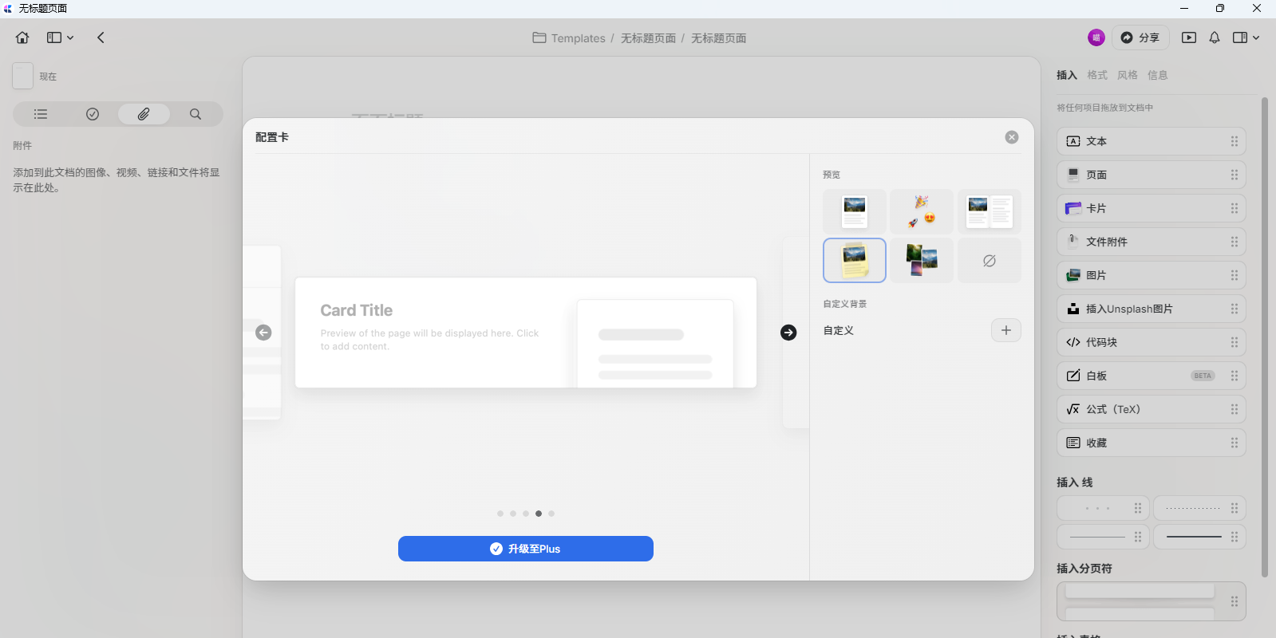The width and height of the screenshot is (1276, 638).
Task: Show the tasks checkmark tab
Action: (x=93, y=114)
